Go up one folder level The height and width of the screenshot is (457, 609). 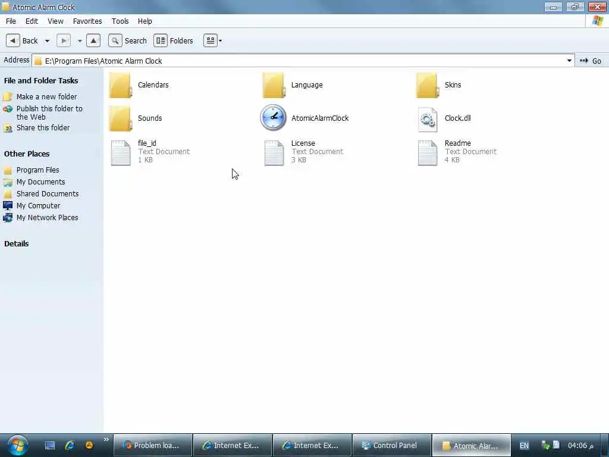[93, 40]
